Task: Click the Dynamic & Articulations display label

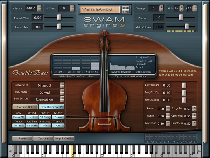Action: click(x=131, y=76)
